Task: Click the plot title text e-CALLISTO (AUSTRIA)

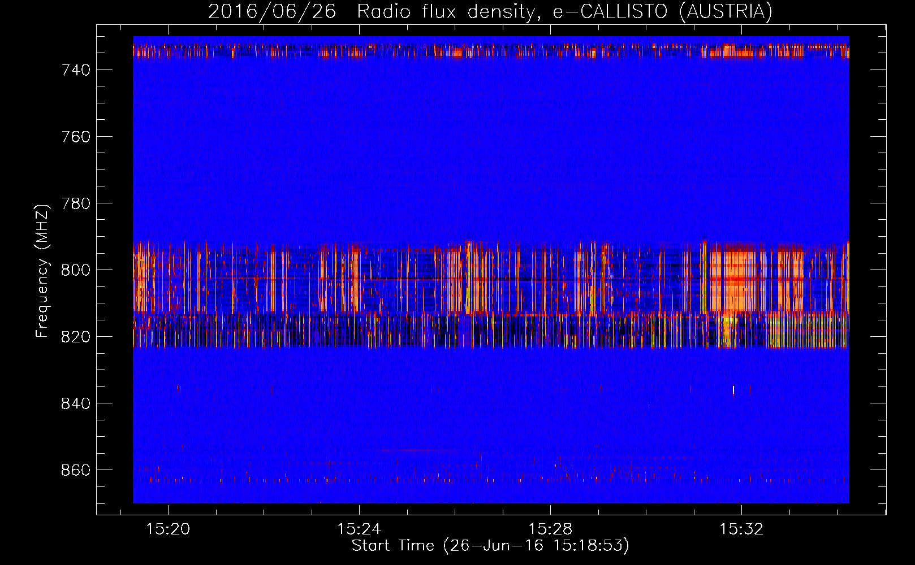Action: [x=662, y=11]
